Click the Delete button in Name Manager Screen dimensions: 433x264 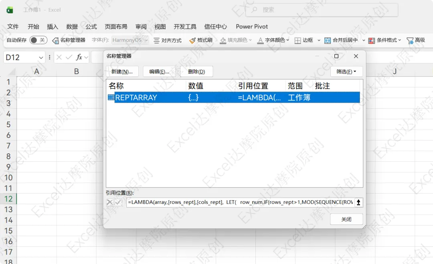tap(196, 71)
